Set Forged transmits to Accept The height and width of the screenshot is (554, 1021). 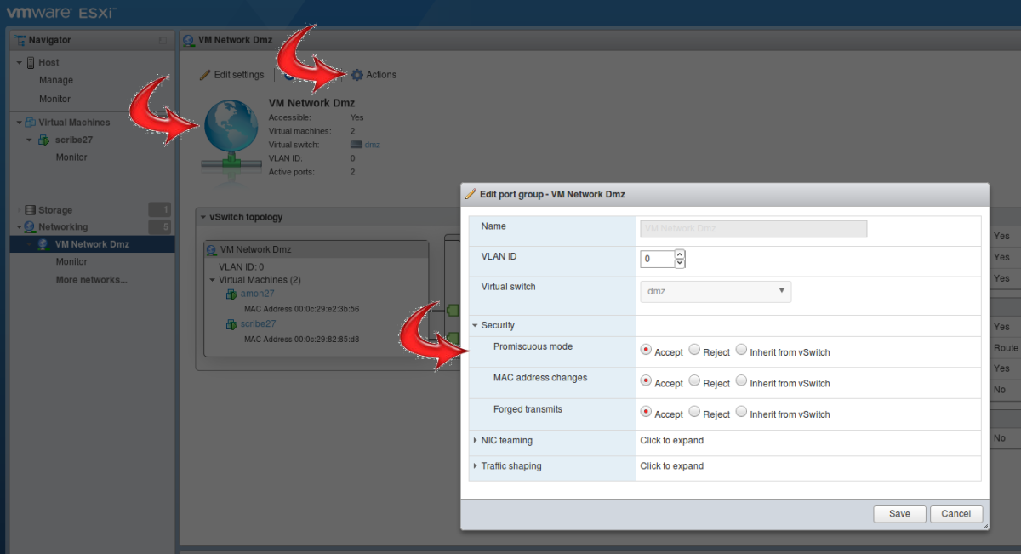pyautogui.click(x=646, y=412)
